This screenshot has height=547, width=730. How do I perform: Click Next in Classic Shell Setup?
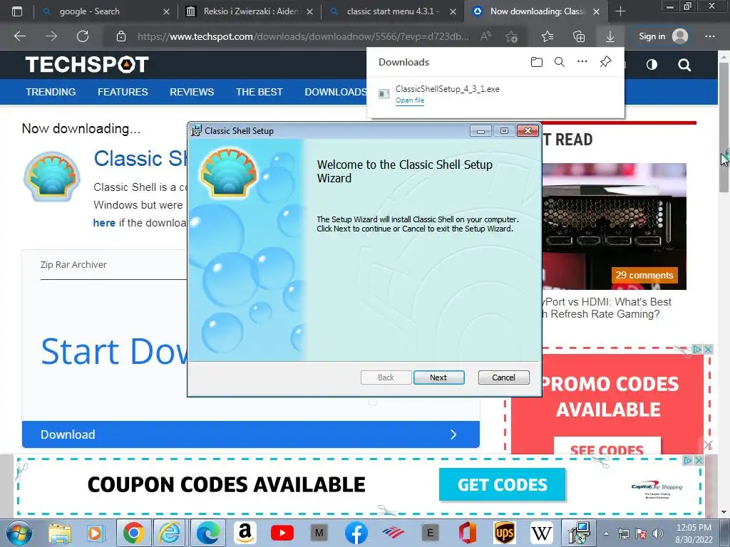438,377
